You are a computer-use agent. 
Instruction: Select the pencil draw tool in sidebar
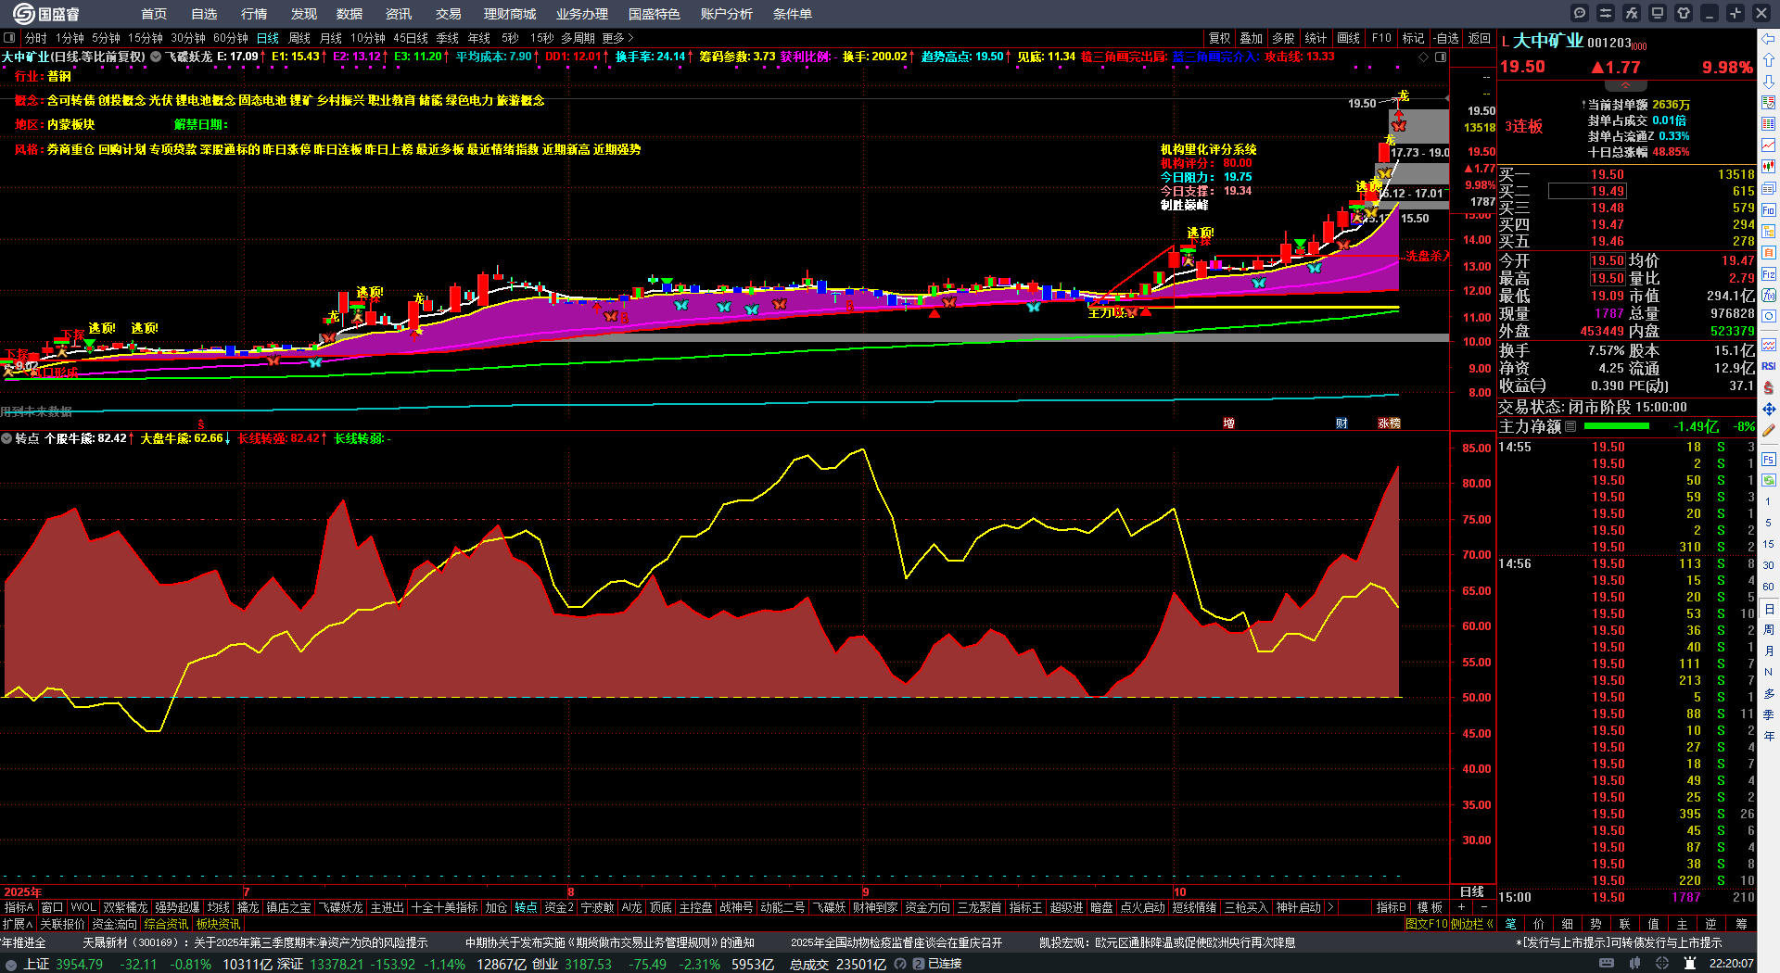click(1769, 430)
